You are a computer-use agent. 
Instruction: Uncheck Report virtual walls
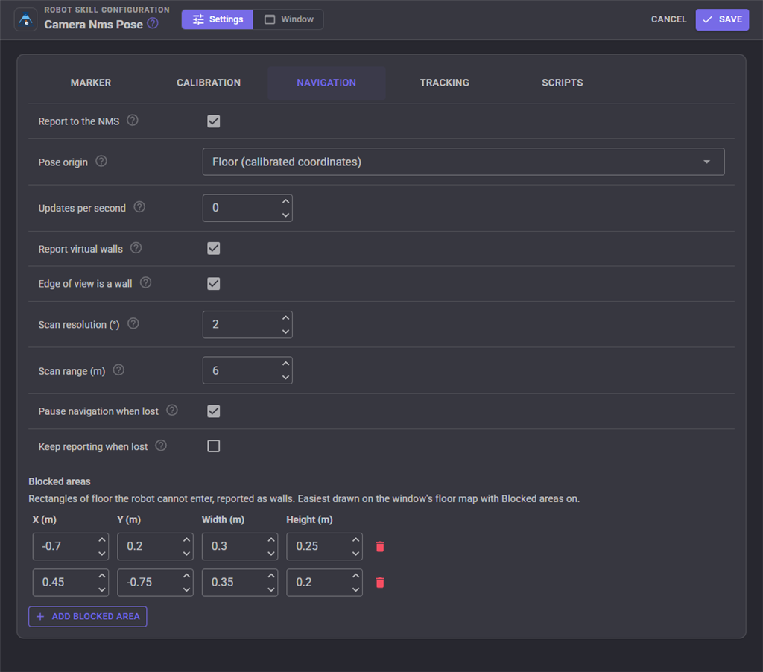coord(214,248)
